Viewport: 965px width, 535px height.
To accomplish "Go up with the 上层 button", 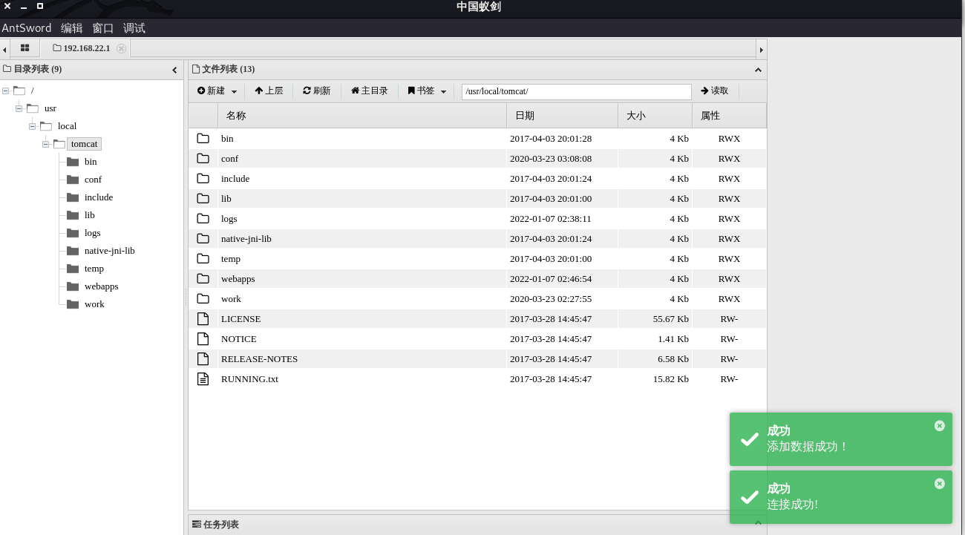I will click(x=269, y=91).
